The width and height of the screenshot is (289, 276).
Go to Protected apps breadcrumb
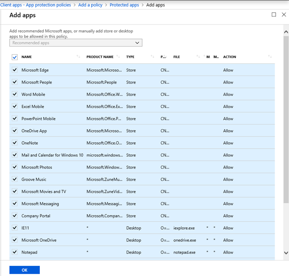pos(124,5)
